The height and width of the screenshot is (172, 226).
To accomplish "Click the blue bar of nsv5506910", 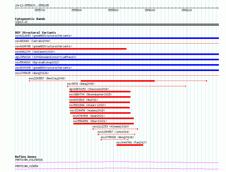I will (117, 65).
